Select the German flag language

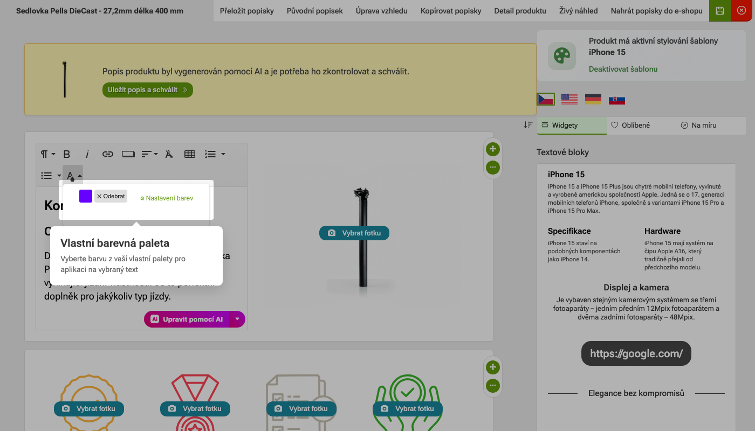coord(593,99)
